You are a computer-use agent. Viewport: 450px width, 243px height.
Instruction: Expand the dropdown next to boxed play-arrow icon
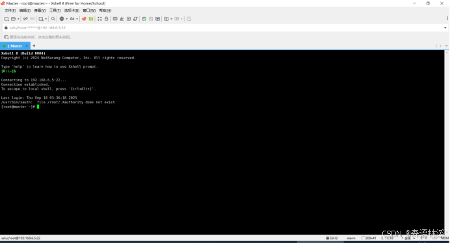click(x=171, y=19)
